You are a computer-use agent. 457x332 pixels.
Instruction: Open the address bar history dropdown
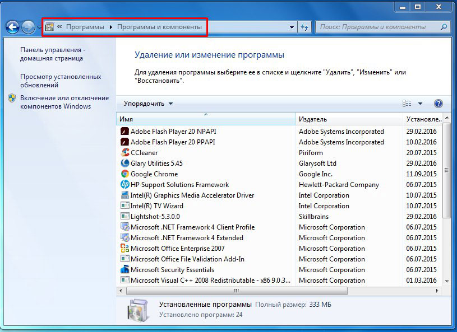coord(292,27)
